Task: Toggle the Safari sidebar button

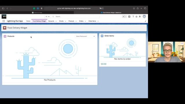Action: [3, 8]
